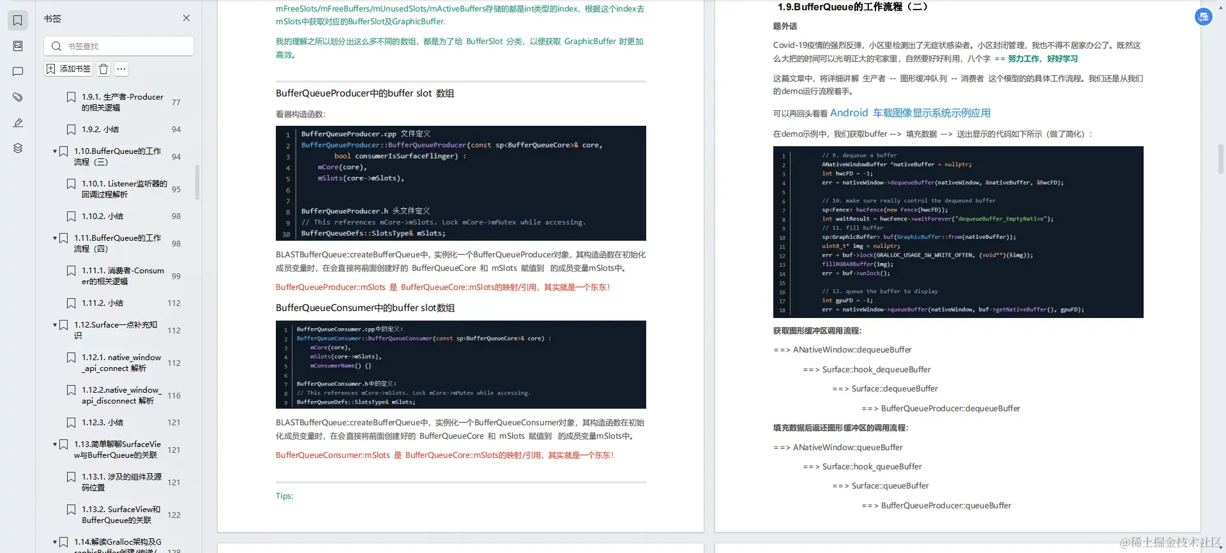Open bookmark 1.13.2. SurfaceView和BufferQueue的关联
Viewport: 1226px width, 553px height.
point(121,515)
